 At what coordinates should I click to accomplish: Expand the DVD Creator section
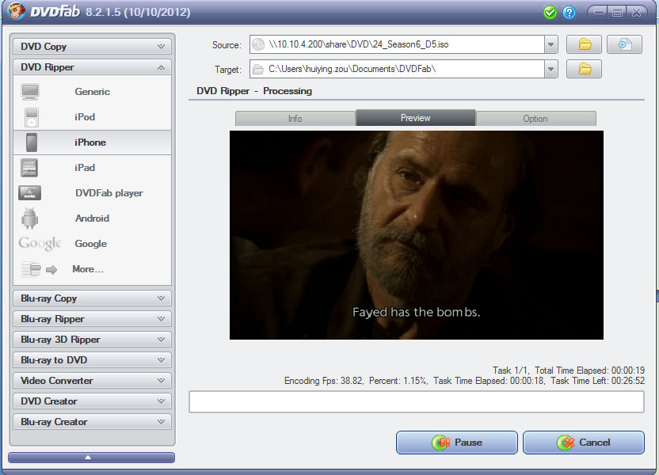point(92,401)
